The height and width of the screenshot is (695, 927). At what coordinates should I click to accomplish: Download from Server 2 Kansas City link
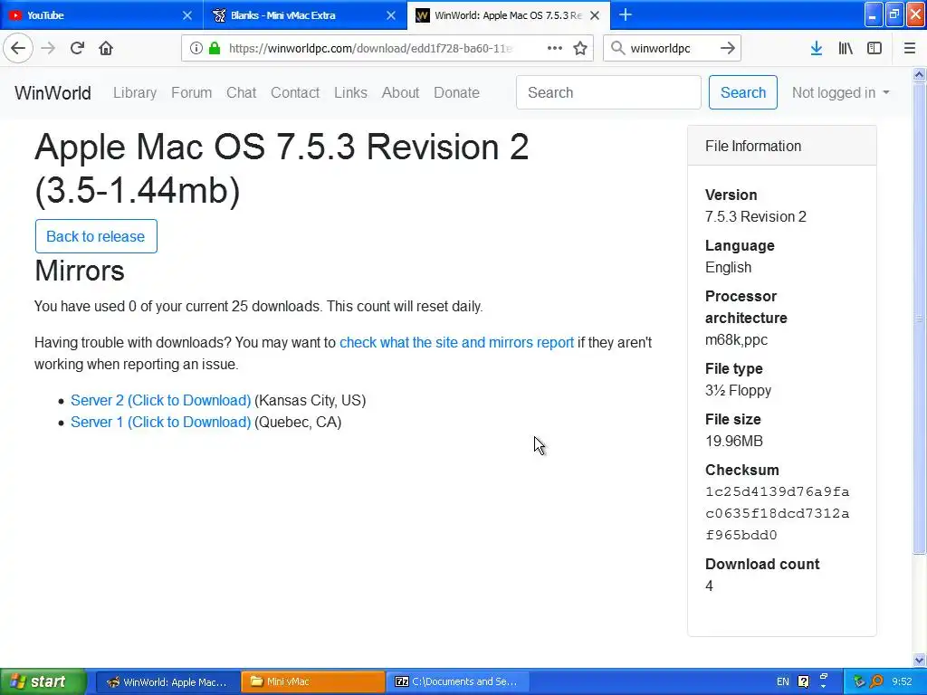161,400
